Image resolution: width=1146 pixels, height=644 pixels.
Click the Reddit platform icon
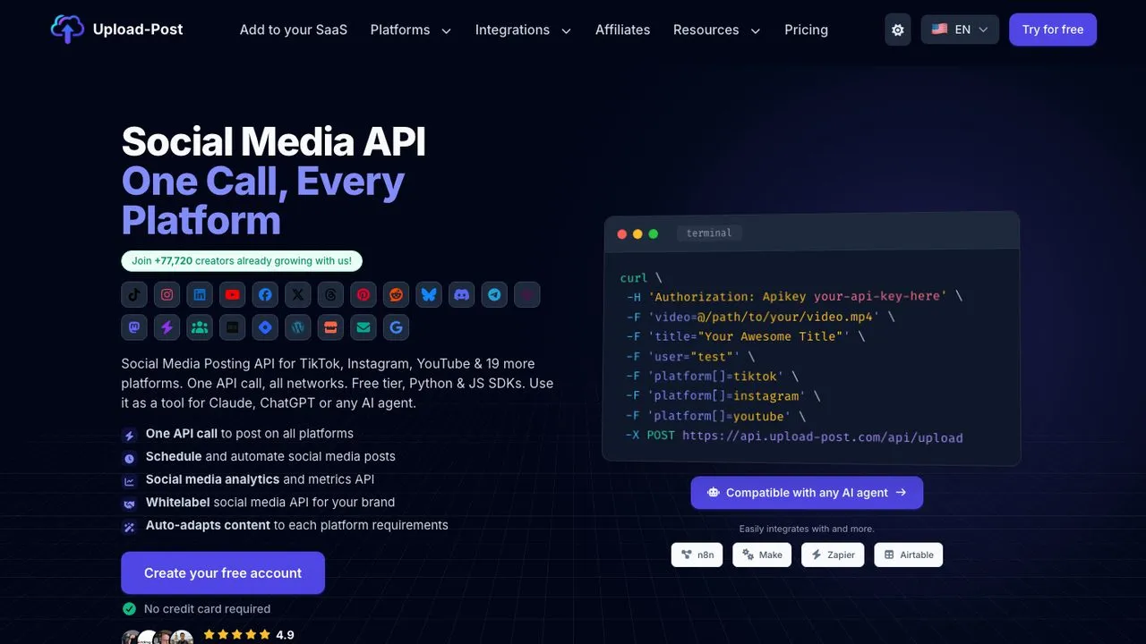396,294
